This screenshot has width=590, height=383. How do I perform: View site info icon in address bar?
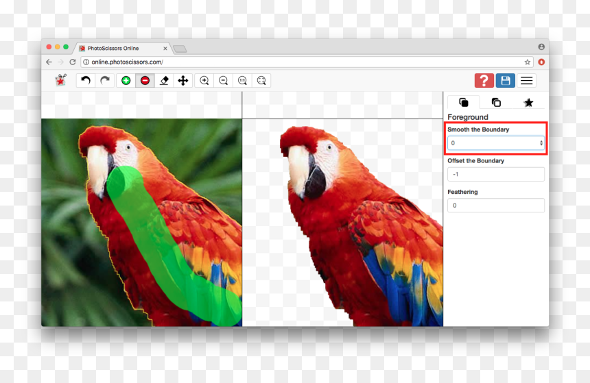tap(86, 62)
